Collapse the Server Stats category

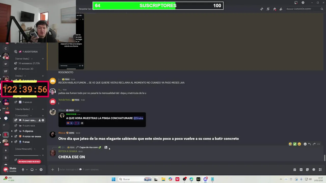[24, 59]
